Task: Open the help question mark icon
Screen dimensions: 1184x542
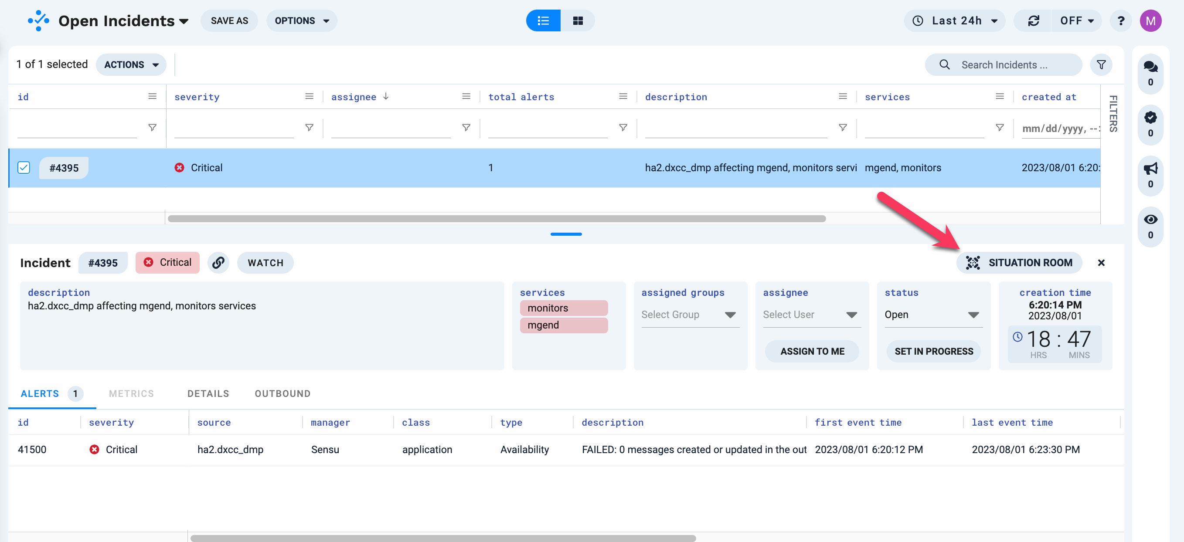Action: [x=1120, y=20]
